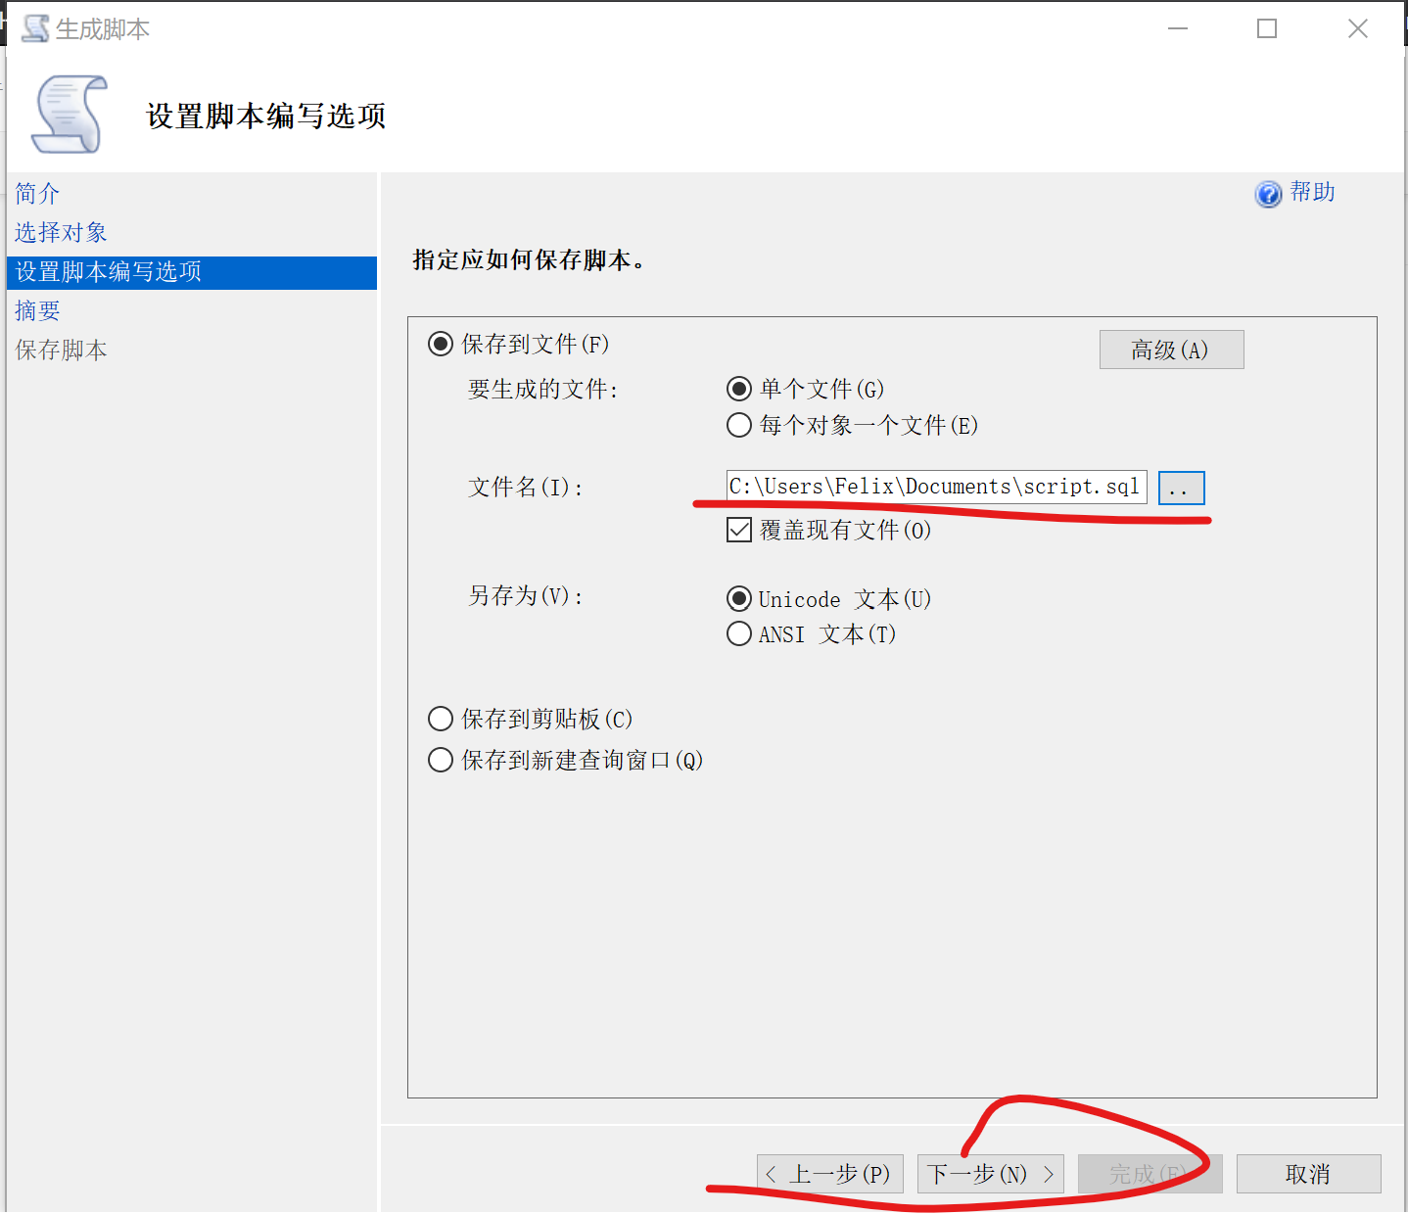Click the 要生成的文件: label
1408x1214 pixels.
pos(543,390)
